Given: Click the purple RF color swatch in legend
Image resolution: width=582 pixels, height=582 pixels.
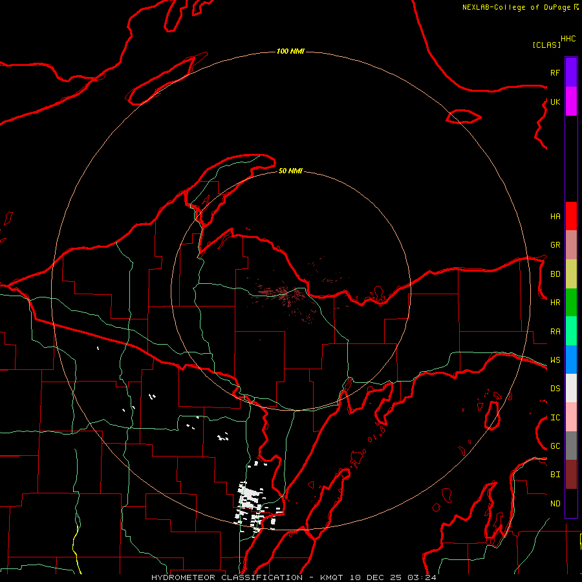Looking at the screenshot, I should click(x=571, y=72).
